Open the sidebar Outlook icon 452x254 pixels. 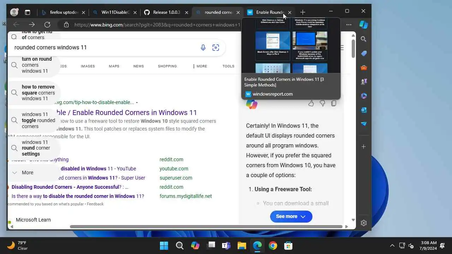tap(364, 110)
